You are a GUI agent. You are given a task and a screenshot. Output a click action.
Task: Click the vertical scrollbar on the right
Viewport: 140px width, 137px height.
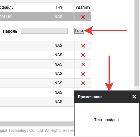[x=137, y=43]
